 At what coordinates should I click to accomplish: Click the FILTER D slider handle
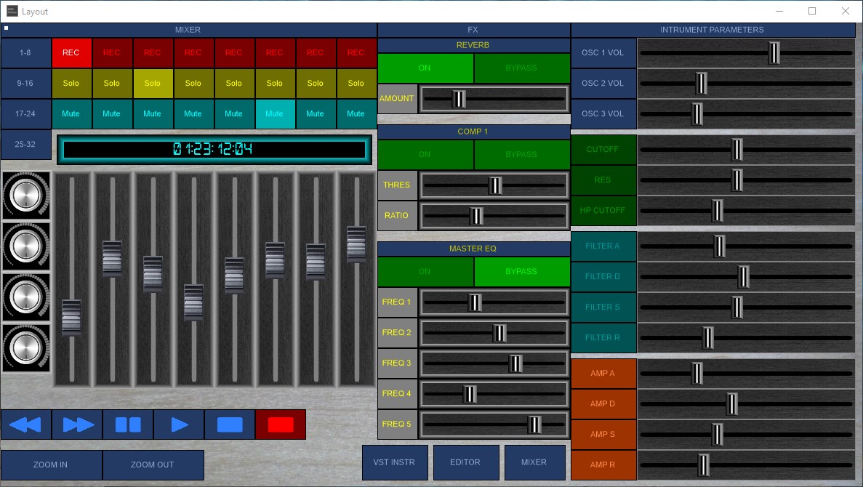(744, 277)
